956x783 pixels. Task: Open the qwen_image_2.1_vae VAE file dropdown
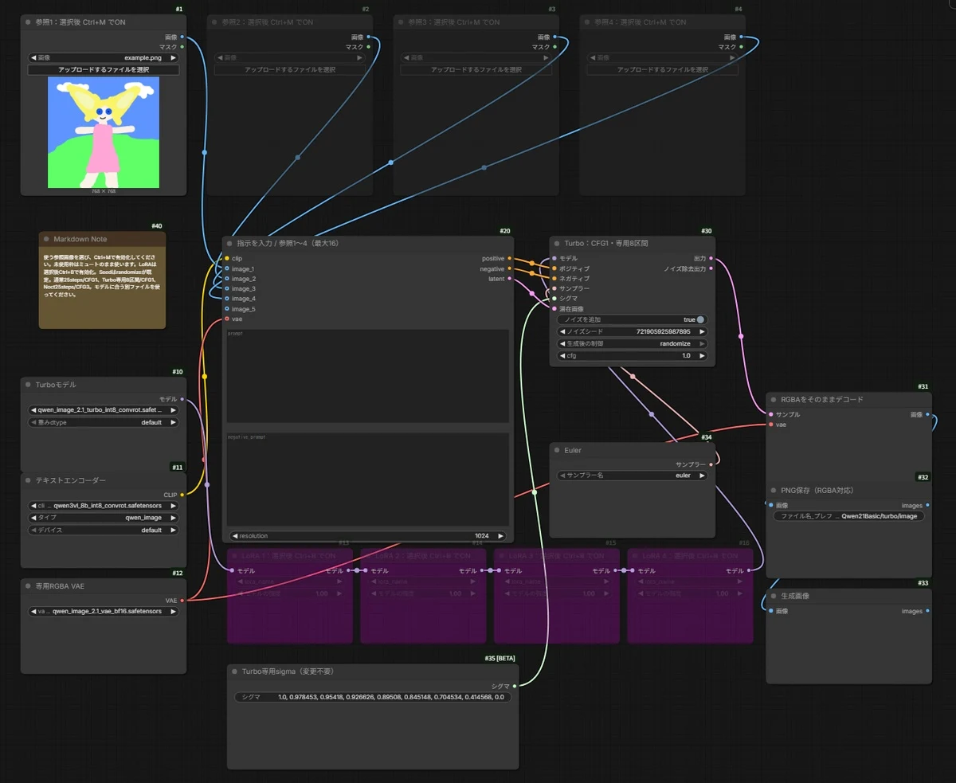coord(104,612)
